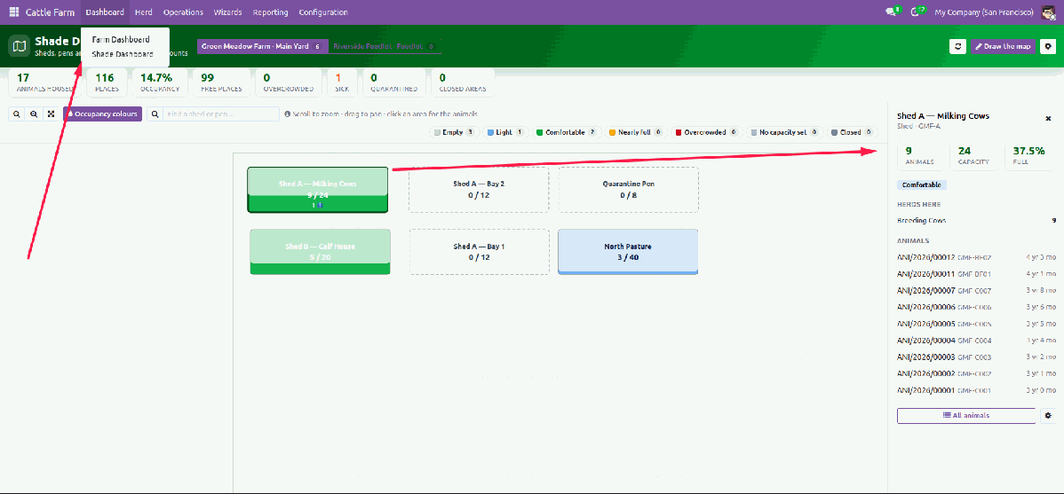Open animal ANI/2026/00011 in the list
The height and width of the screenshot is (494, 1064).
[976, 274]
